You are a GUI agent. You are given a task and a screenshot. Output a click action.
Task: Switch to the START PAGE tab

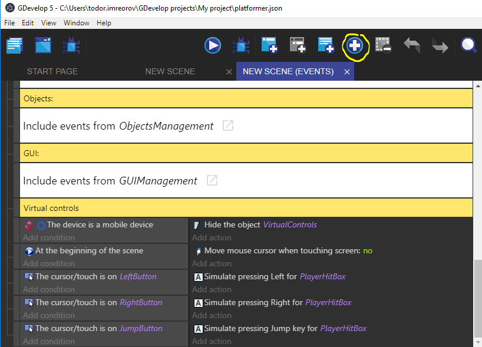point(52,71)
